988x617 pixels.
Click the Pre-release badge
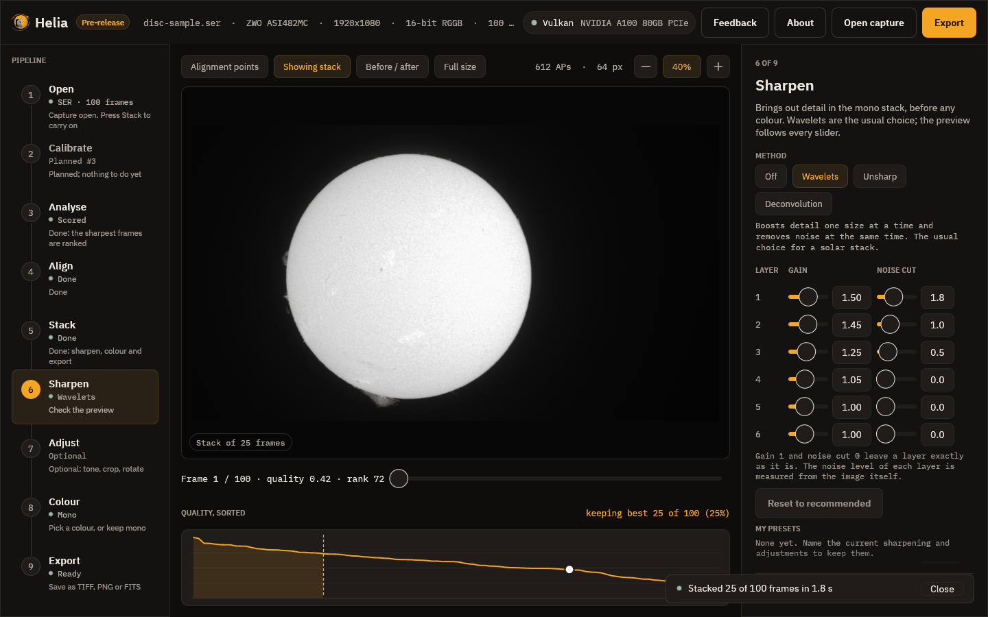click(x=103, y=23)
